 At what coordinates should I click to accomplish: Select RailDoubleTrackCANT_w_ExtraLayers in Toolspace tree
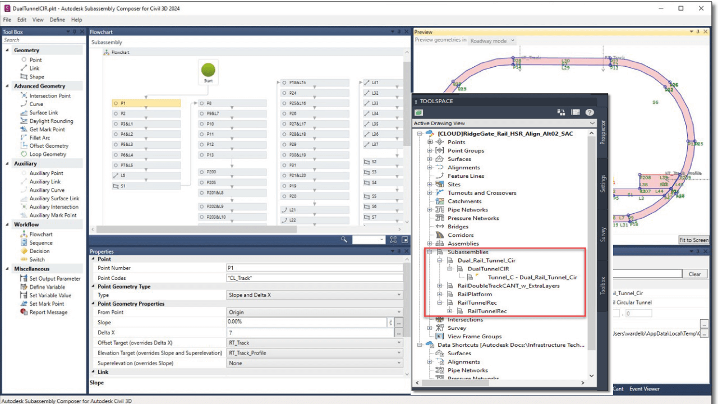tap(508, 286)
